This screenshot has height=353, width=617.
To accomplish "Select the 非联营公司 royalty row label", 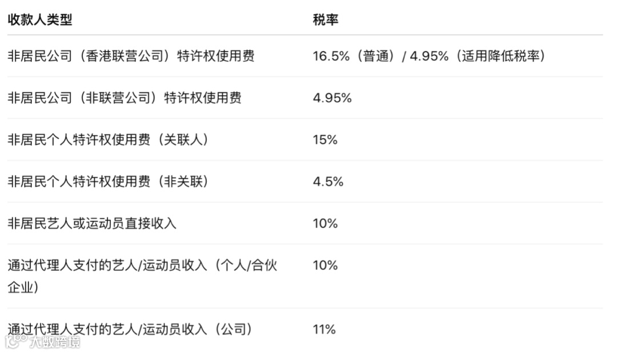I will coord(124,98).
